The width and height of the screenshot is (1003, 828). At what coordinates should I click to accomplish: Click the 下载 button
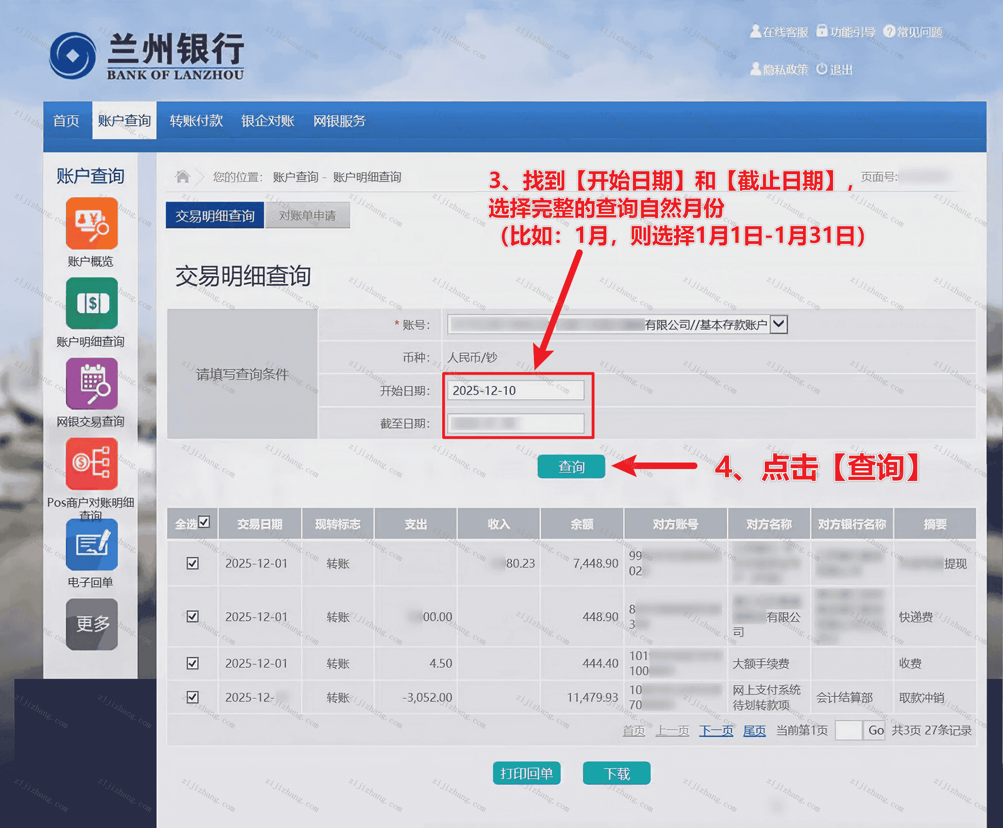(616, 773)
